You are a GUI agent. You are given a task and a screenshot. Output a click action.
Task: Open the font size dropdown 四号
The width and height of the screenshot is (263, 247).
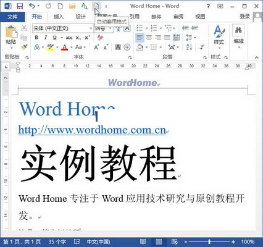(x=110, y=28)
